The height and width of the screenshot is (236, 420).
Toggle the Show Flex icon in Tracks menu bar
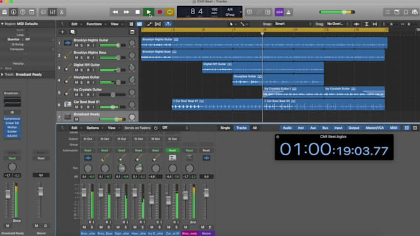158,24
